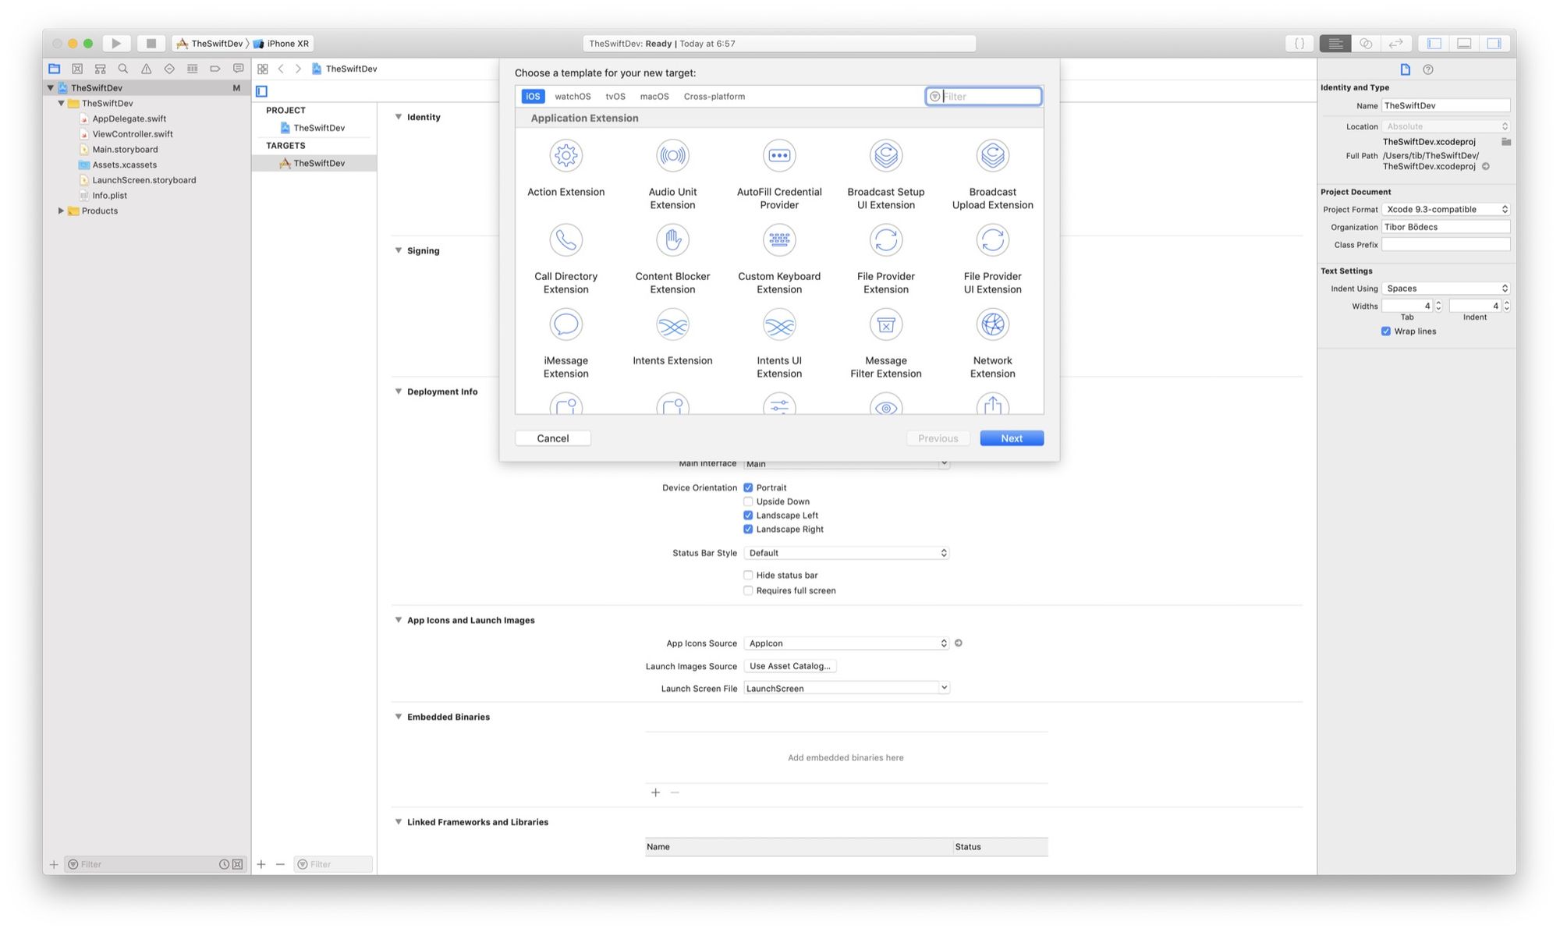Click the Next button to proceed
The height and width of the screenshot is (932, 1560).
[x=1011, y=438]
